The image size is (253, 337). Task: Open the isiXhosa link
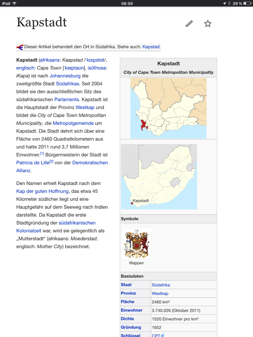(97, 68)
